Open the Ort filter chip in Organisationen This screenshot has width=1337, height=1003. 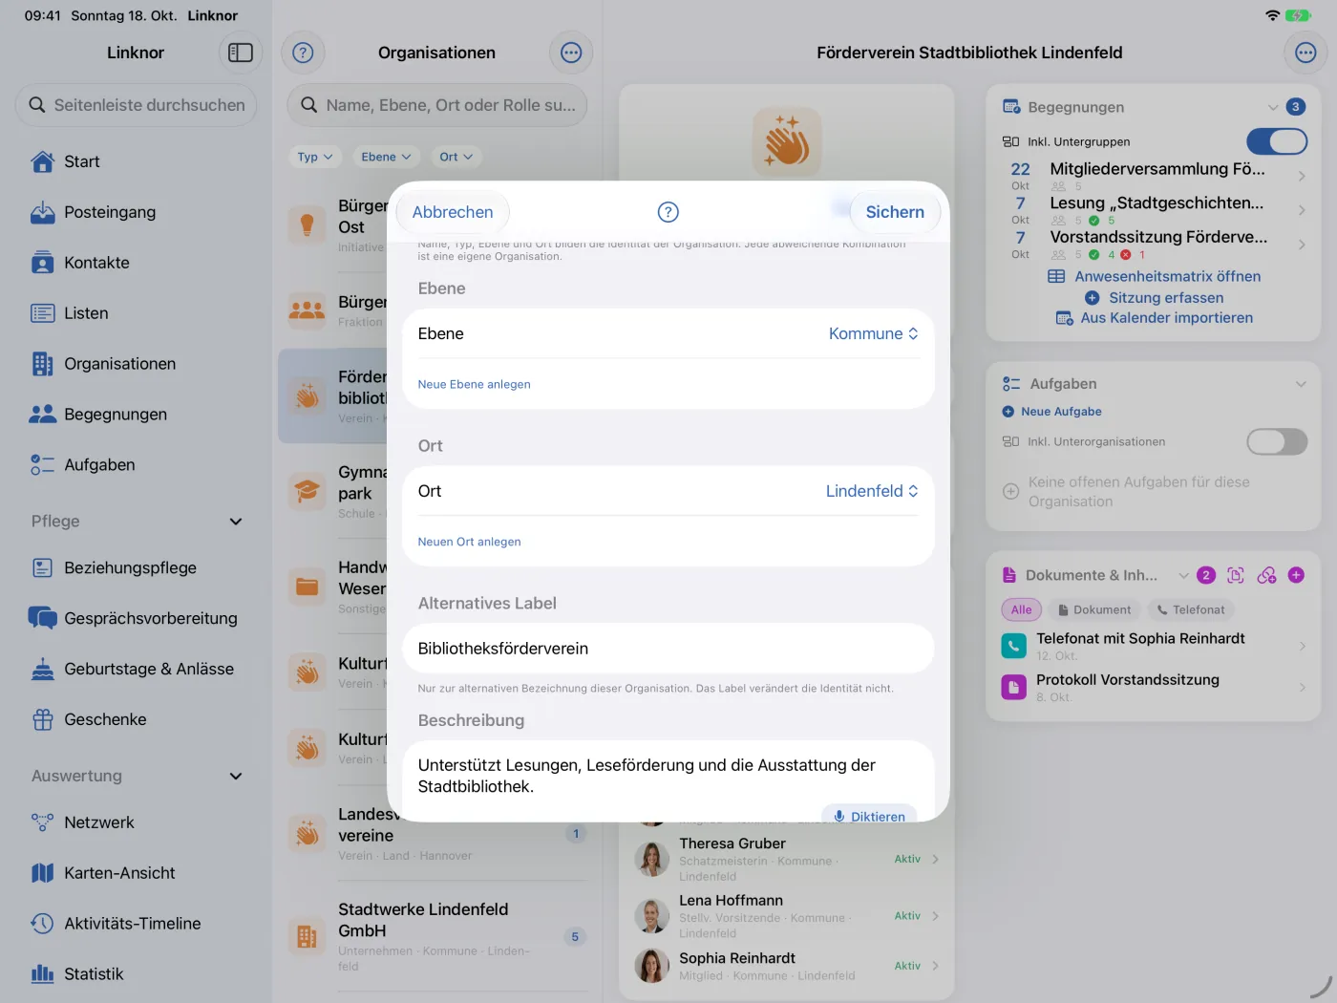click(x=456, y=157)
